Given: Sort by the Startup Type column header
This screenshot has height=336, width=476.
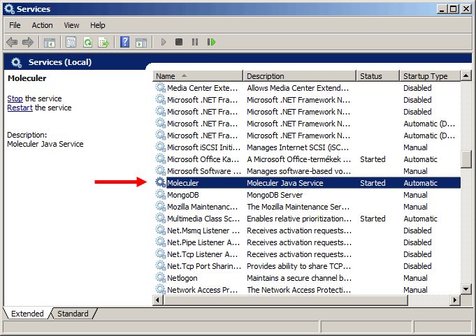Looking at the screenshot, I should [430, 76].
